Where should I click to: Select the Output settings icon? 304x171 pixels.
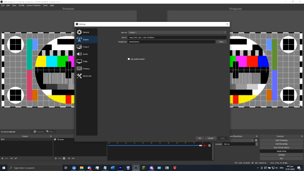tap(79, 47)
